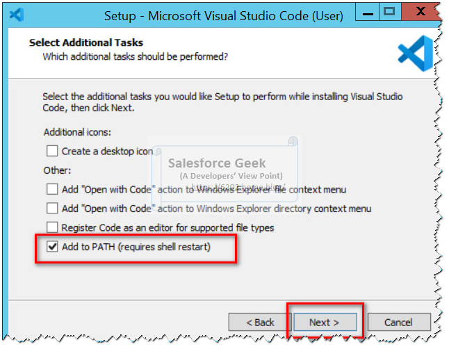Screen dimensions: 449x349
Task: Check Open with Code for directory context menu
Action: coord(52,208)
